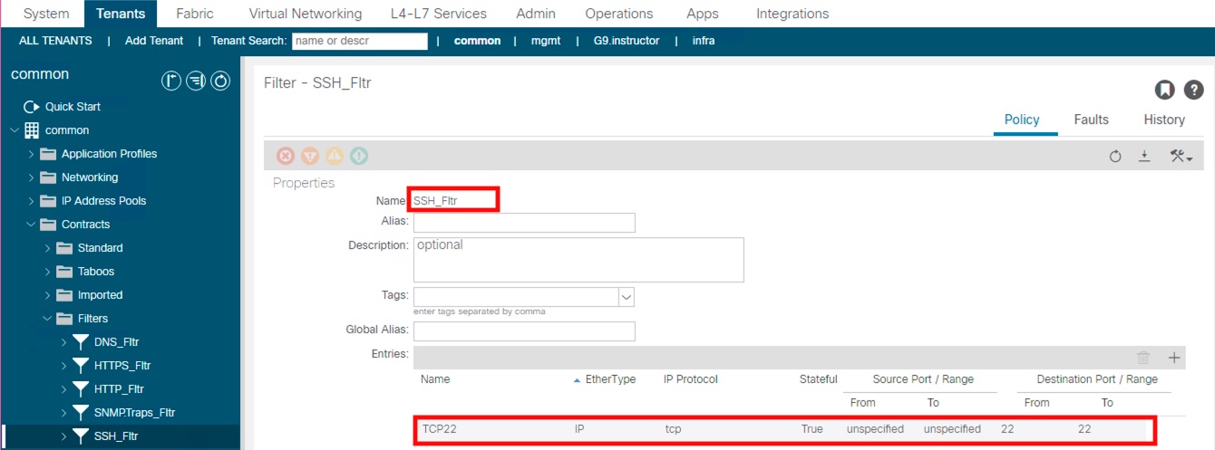Screen dimensions: 1215x450
Task: Select the mgmt tenant link
Action: click(x=545, y=41)
